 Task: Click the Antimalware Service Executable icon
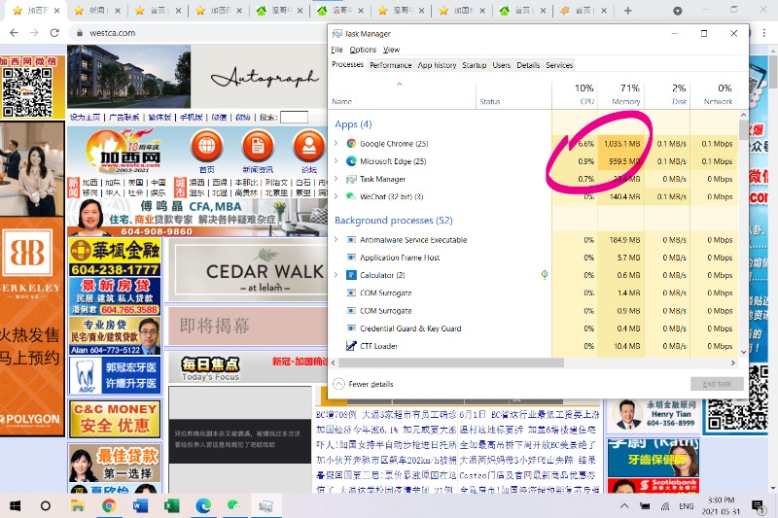[351, 240]
